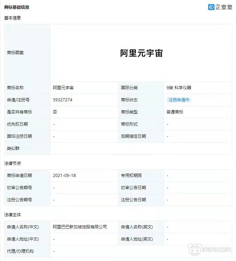This screenshot has width=236, height=261.
Task: Select the registration number 59327274
Action: (x=63, y=100)
